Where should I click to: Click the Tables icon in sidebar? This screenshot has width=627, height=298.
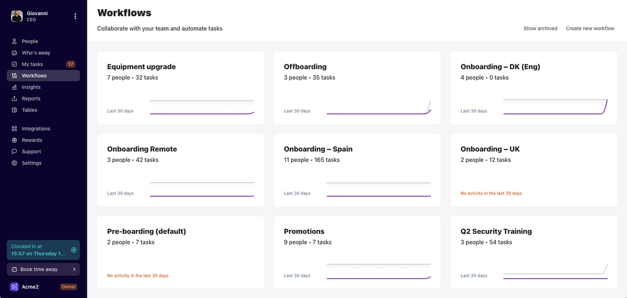coord(14,110)
